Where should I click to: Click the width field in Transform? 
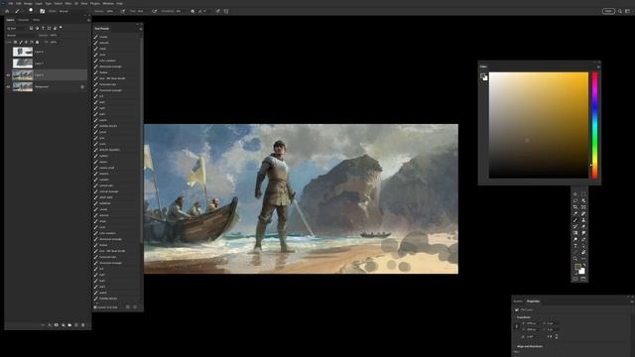click(x=532, y=323)
